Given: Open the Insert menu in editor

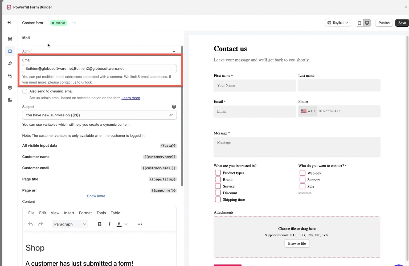Looking at the screenshot, I should point(69,213).
